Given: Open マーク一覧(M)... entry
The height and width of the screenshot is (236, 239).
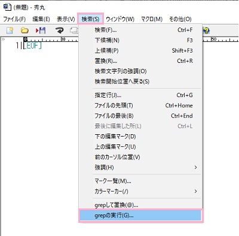Looking at the screenshot, I should (x=140, y=181).
